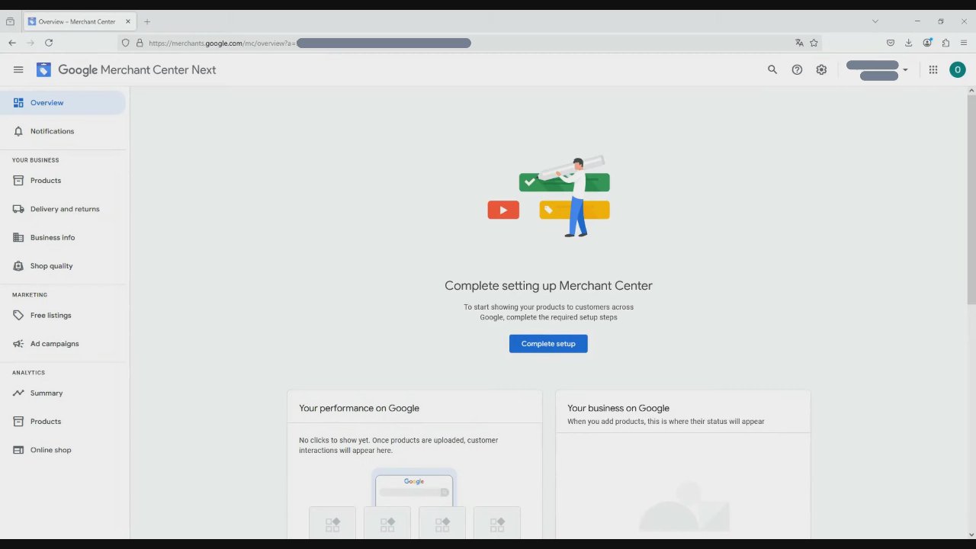Close the Overview – Merchant Center tab
976x549 pixels.
[128, 21]
